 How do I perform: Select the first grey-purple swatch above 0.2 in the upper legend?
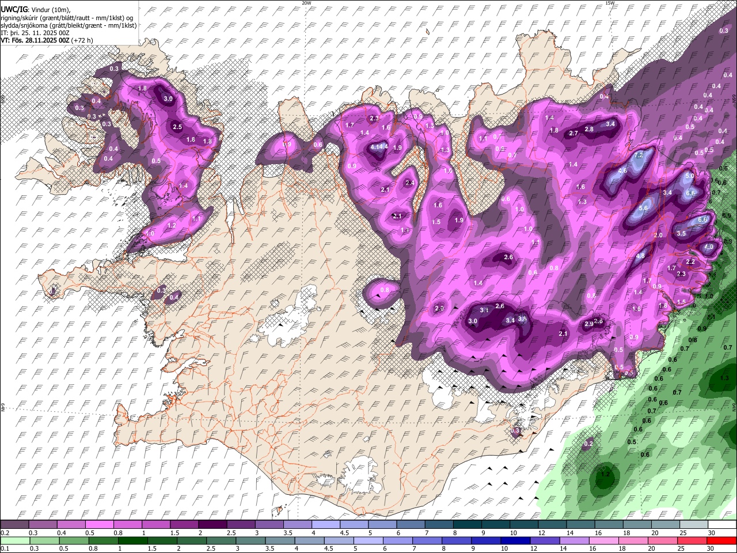tap(14, 525)
